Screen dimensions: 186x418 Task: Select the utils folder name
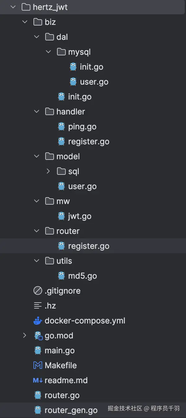pos(64,261)
